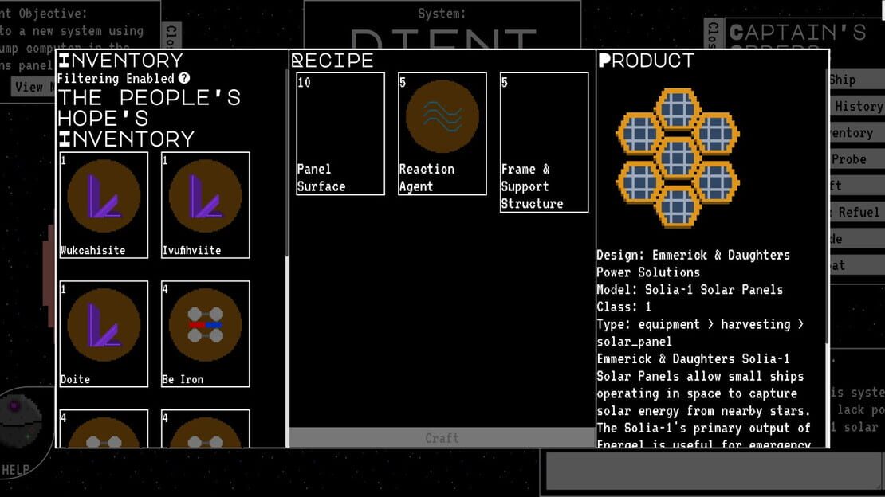The image size is (885, 497).
Task: Click the PRODUCT panel heading
Action: tap(647, 61)
